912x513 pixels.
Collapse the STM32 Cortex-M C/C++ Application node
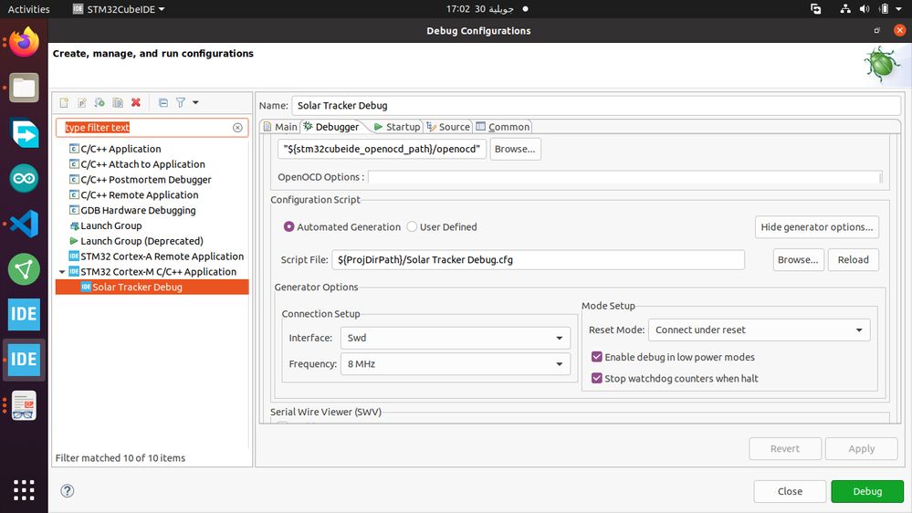pos(62,272)
